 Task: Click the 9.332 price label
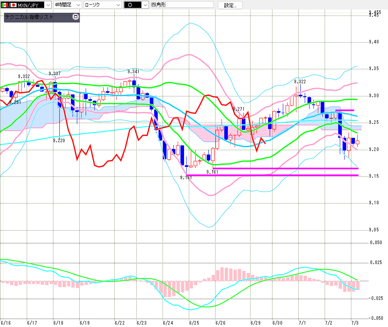24,76
